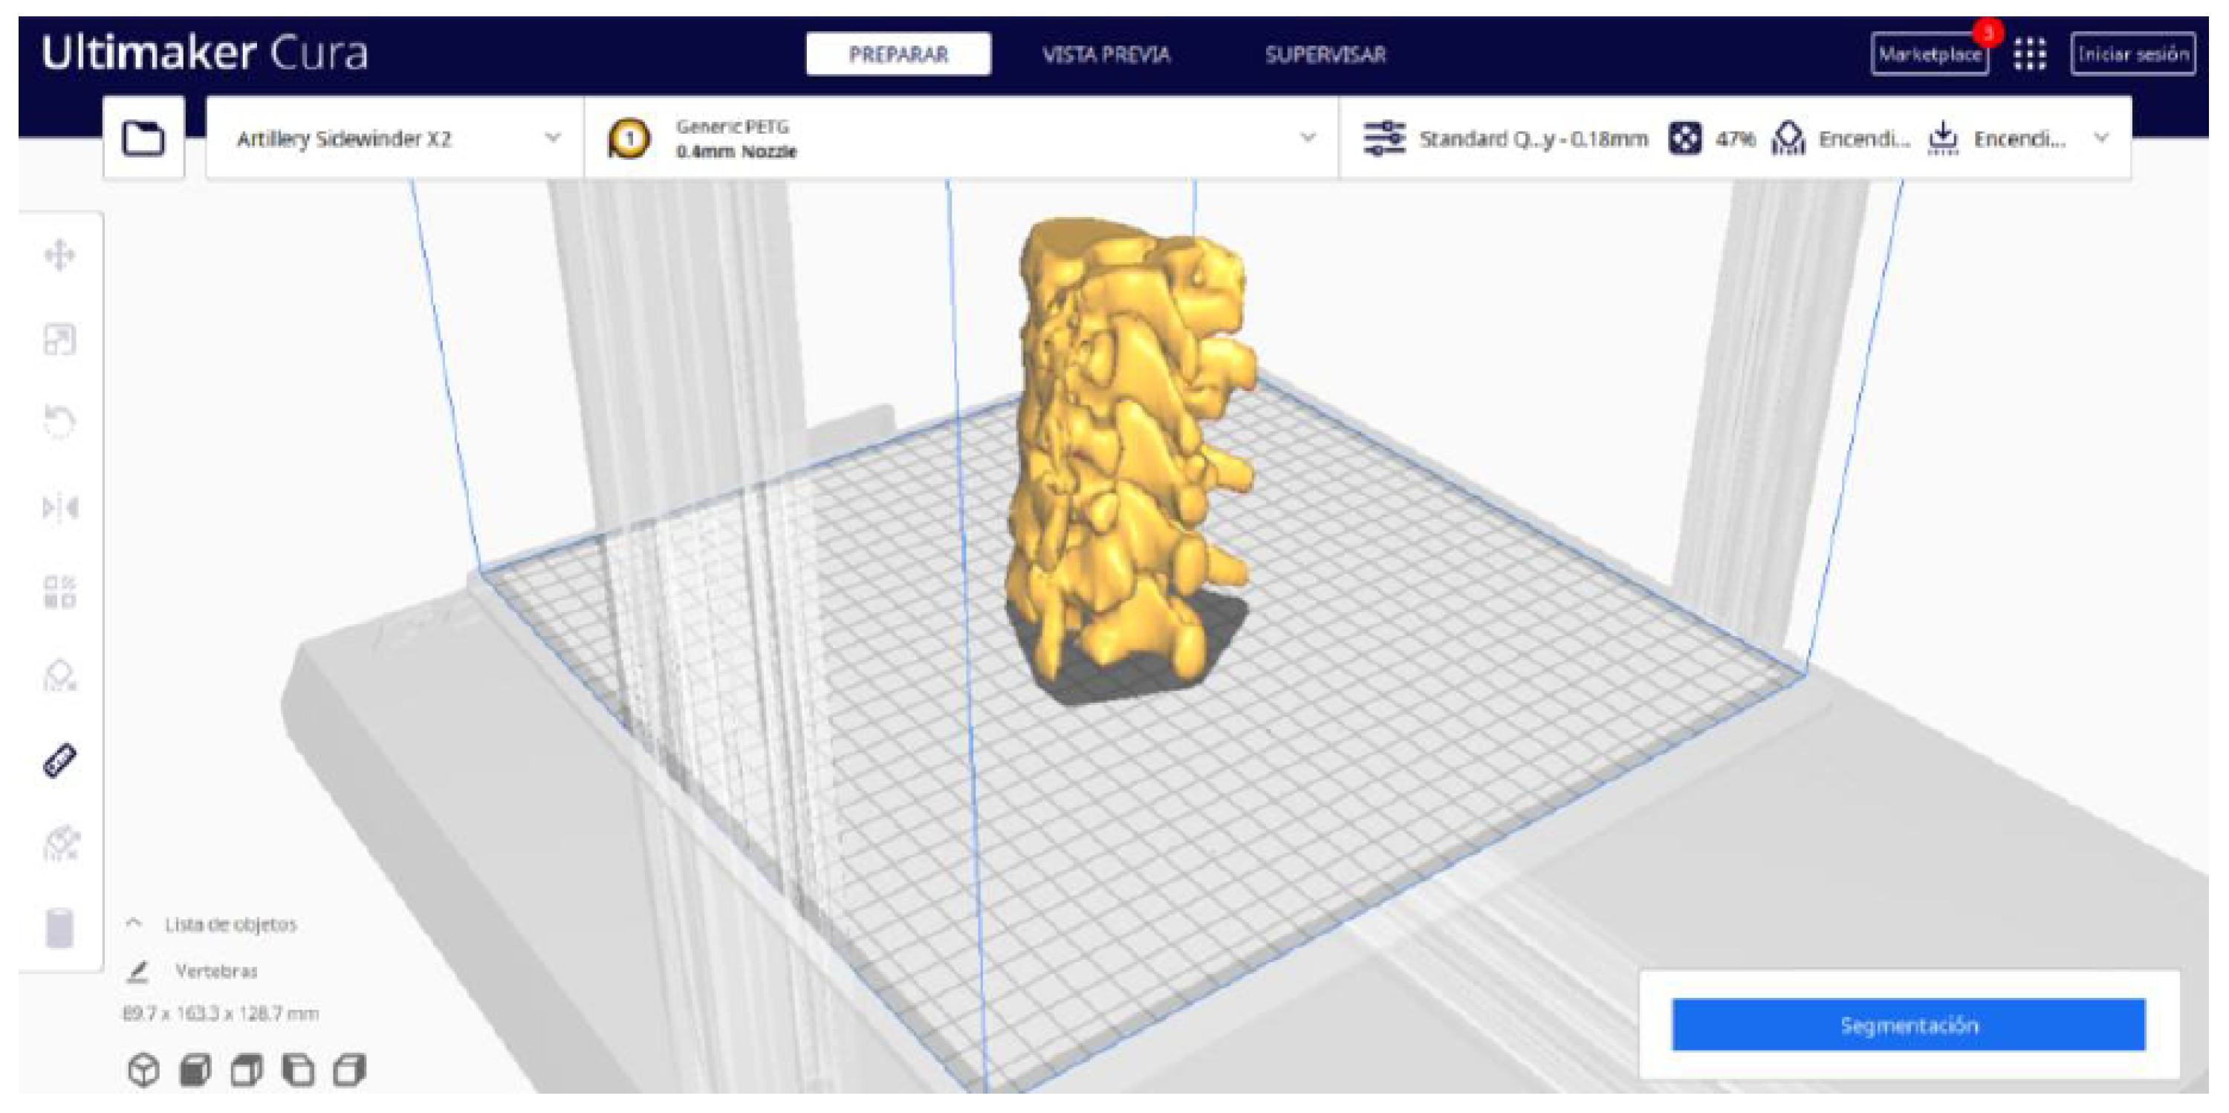Collapse the Lista de objetos panel
2229x1113 pixels.
tap(134, 924)
